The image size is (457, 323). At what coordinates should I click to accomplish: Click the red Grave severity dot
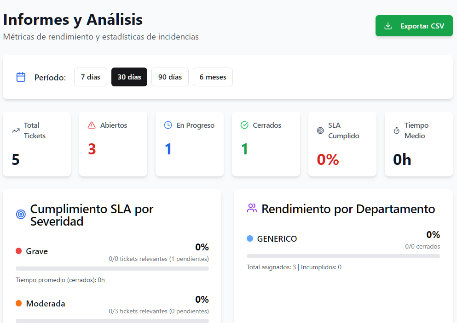pyautogui.click(x=19, y=251)
